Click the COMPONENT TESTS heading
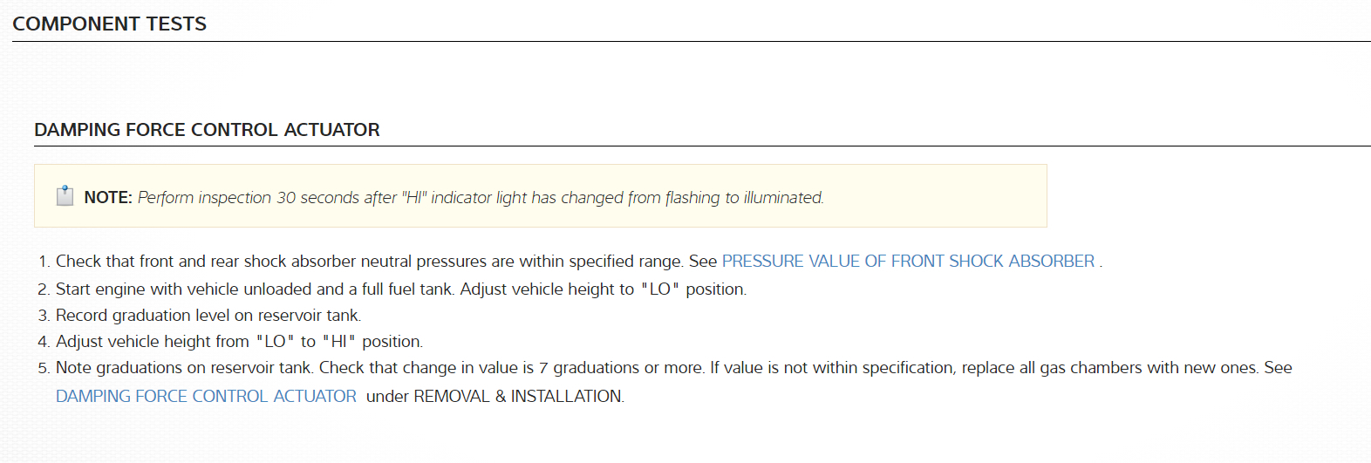This screenshot has width=1371, height=463. tap(110, 24)
